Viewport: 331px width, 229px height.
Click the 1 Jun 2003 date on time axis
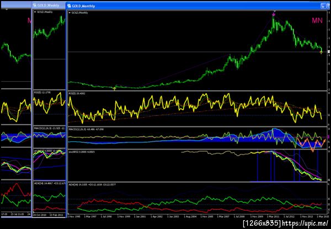(174, 216)
